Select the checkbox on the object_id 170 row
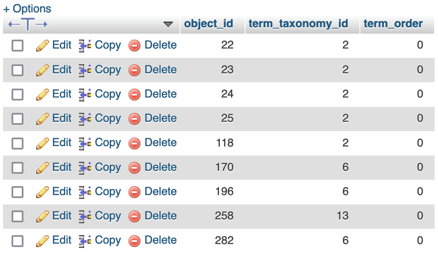Viewport: 438px width, 253px height. pyautogui.click(x=17, y=167)
